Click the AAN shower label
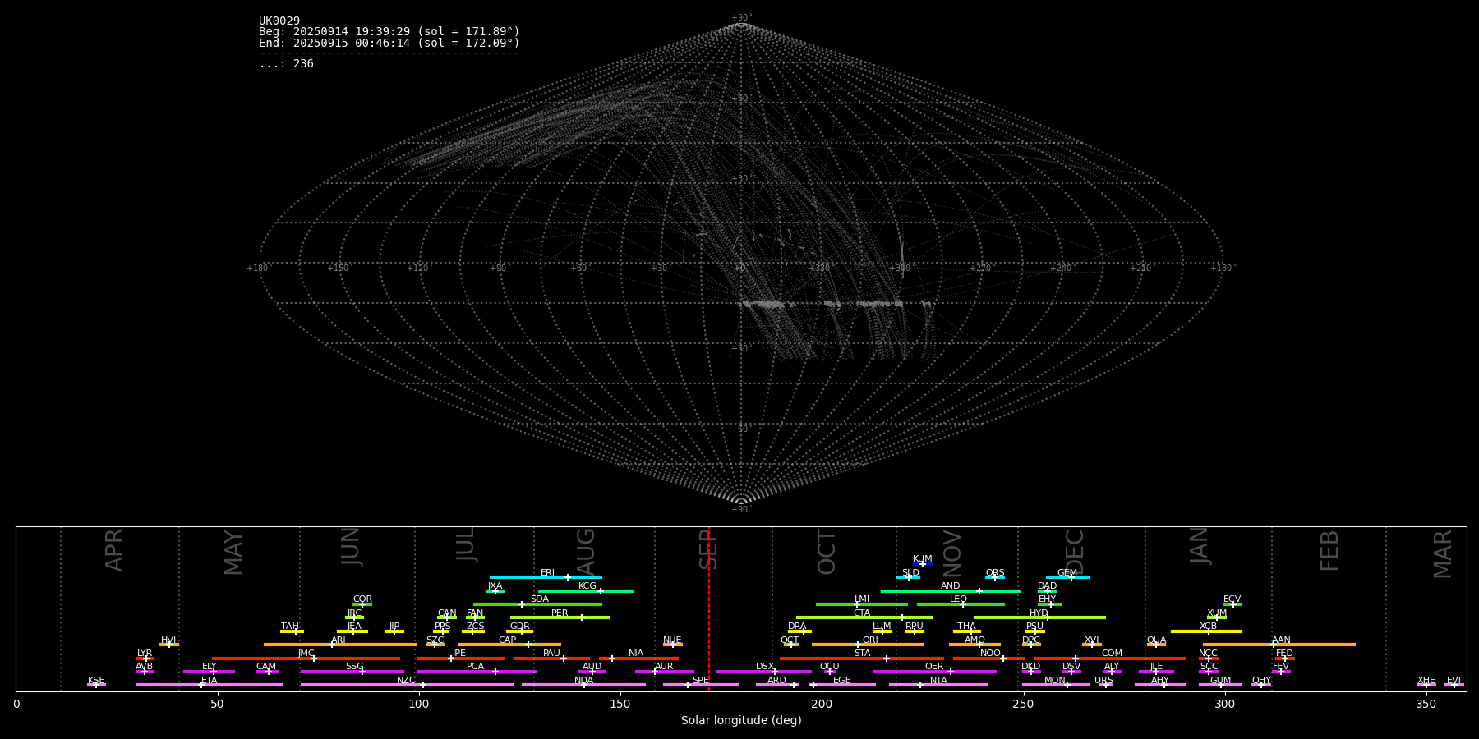This screenshot has width=1479, height=739. 1282,640
